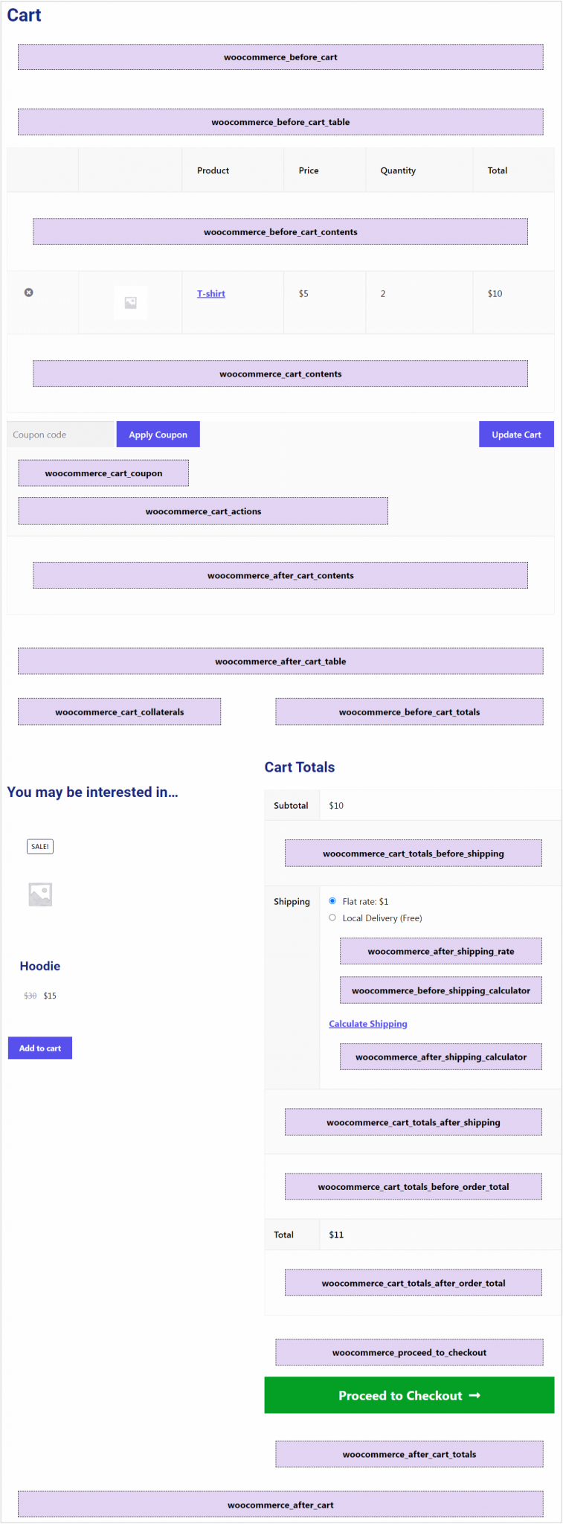Click the Apply Coupon button
Screen dimensions: 563x1524
point(158,434)
